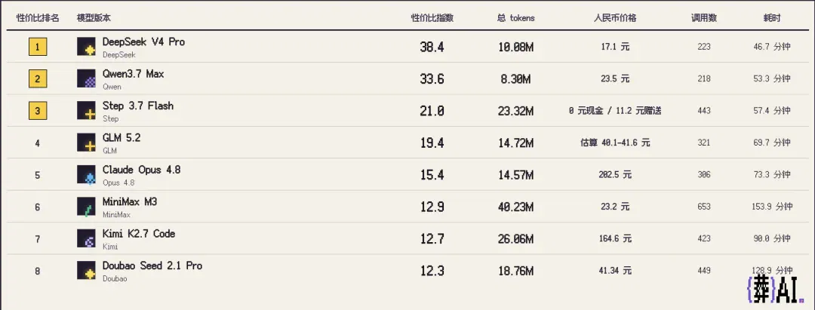This screenshot has height=310, width=815.
Task: Click the gold rank 1 badge
Action: (38, 48)
